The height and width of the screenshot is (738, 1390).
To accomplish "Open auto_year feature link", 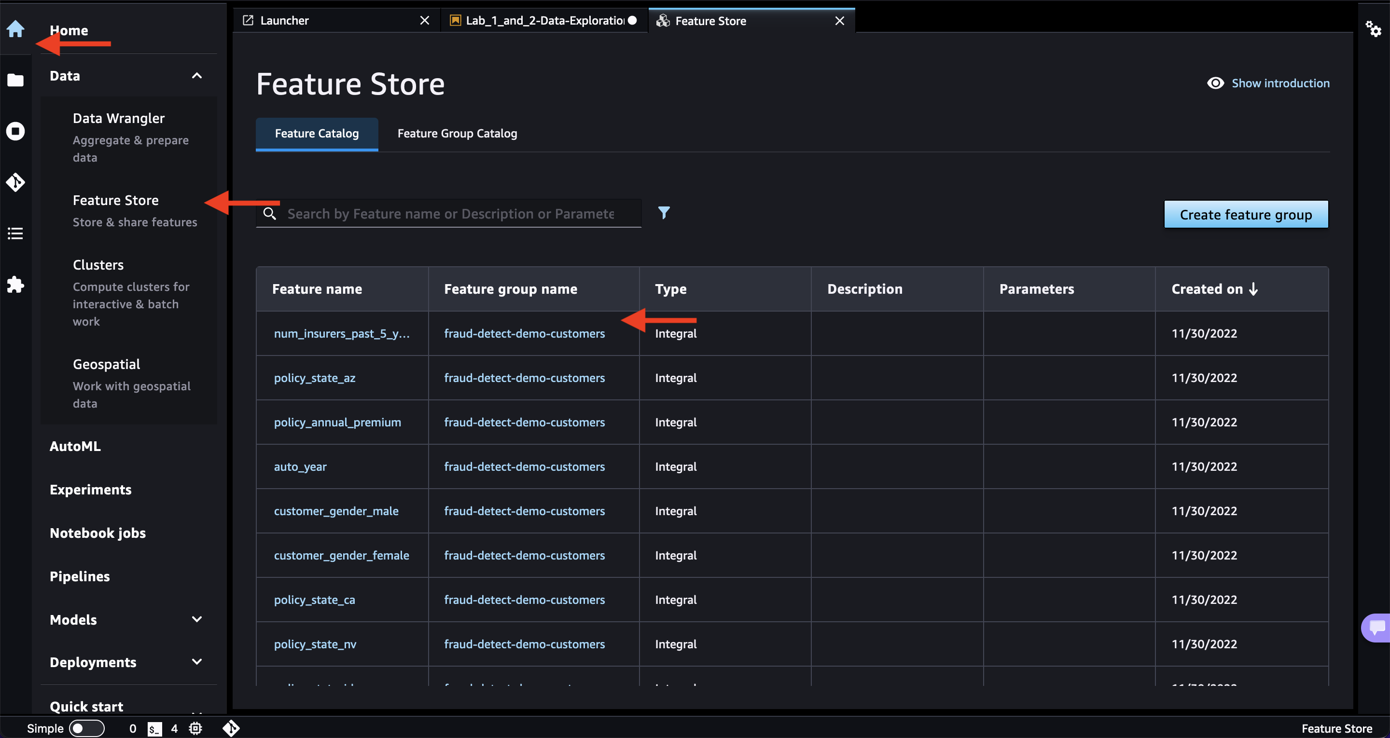I will (x=300, y=466).
